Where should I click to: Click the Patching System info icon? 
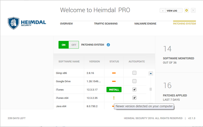pyautogui.click(x=108, y=45)
